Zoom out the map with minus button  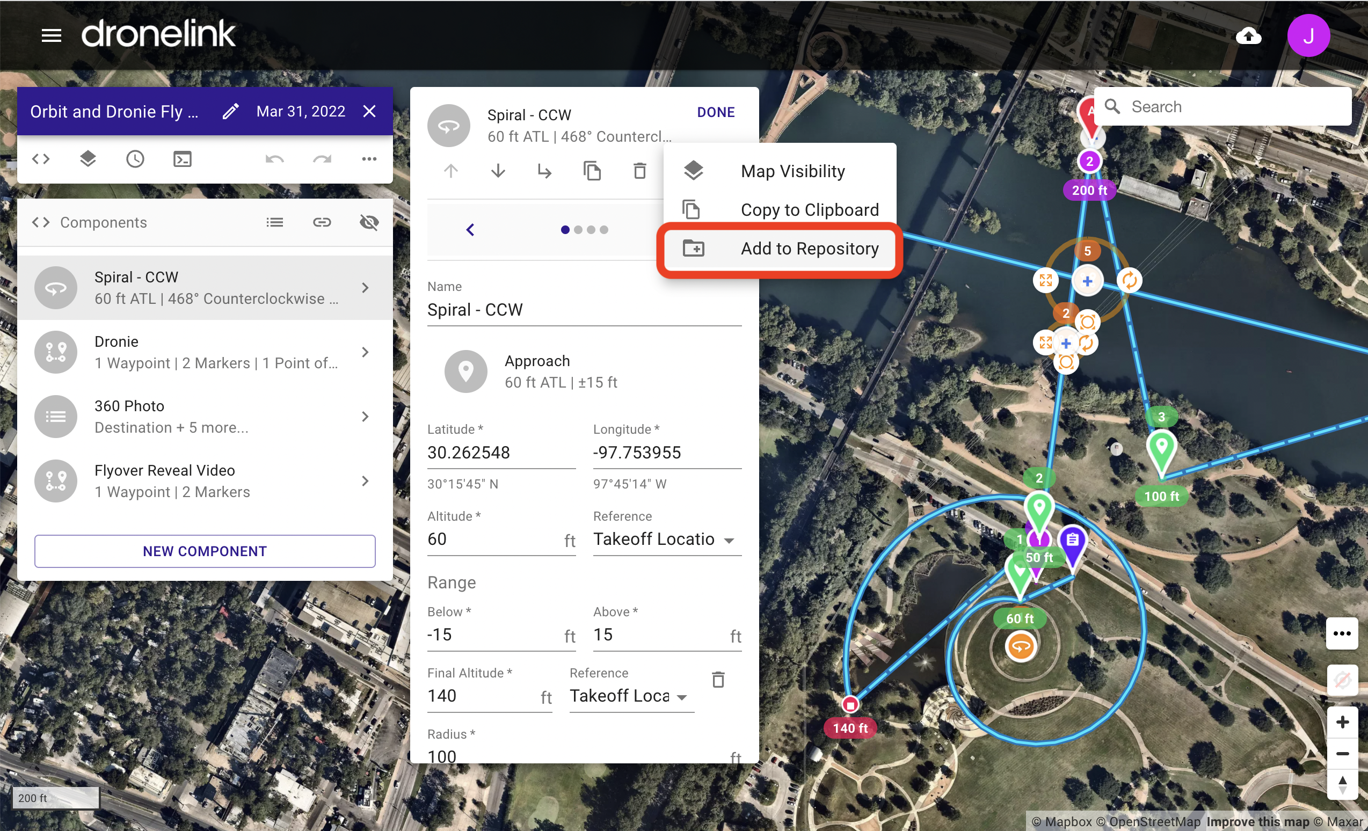tap(1342, 754)
